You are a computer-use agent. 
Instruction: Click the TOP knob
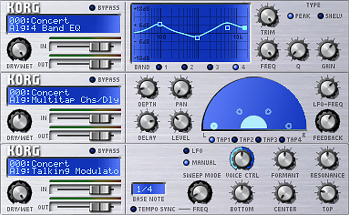pyautogui.click(x=328, y=193)
